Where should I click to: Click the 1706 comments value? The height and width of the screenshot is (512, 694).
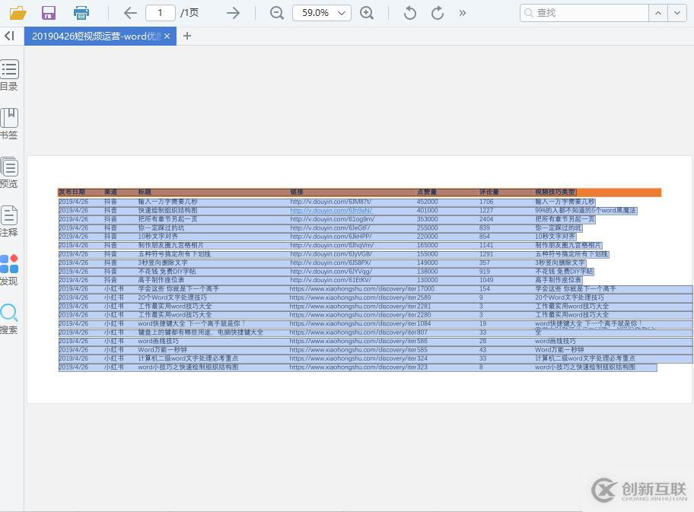(x=486, y=202)
